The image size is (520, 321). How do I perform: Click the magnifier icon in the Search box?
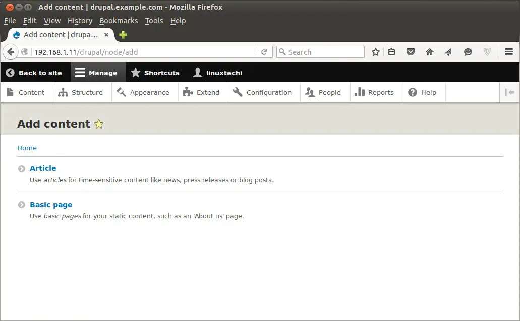[x=282, y=52]
